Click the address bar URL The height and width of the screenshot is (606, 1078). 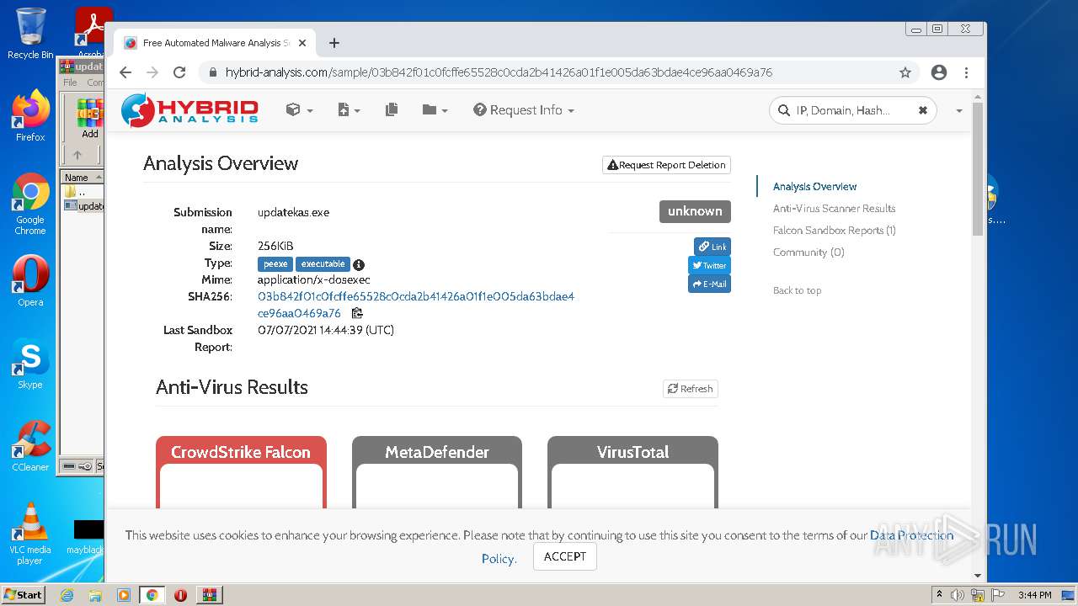coord(499,72)
